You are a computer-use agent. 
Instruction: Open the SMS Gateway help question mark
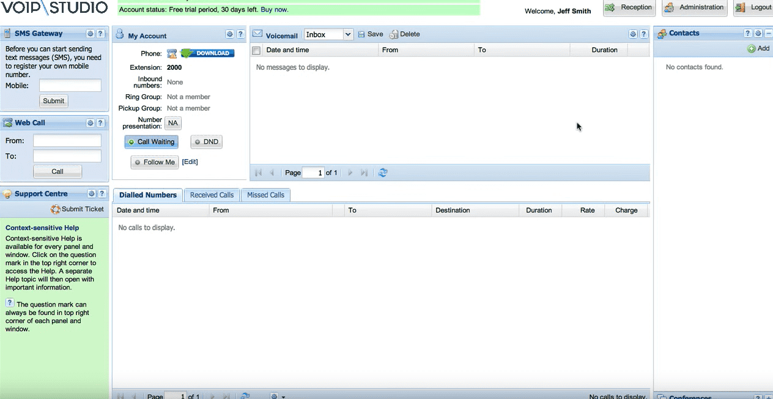pos(101,34)
